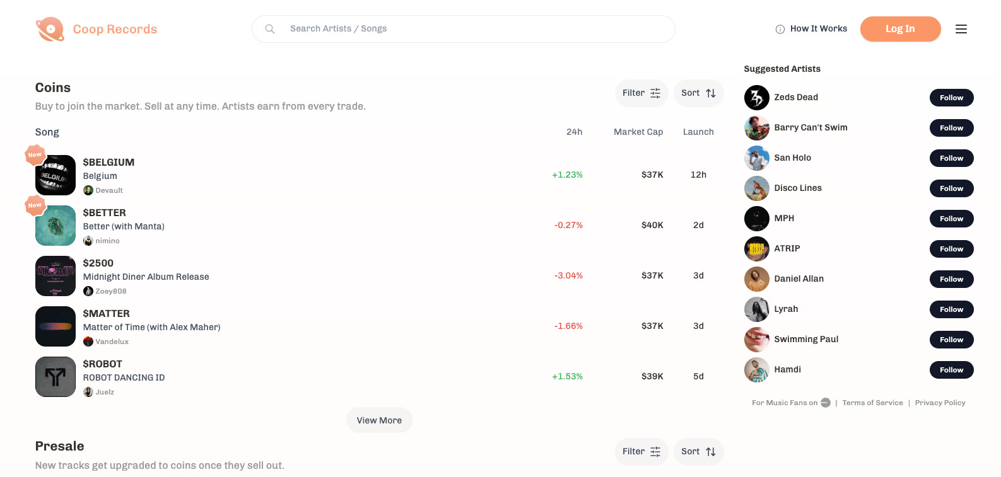
Task: Follow ATRIP
Action: (951, 249)
